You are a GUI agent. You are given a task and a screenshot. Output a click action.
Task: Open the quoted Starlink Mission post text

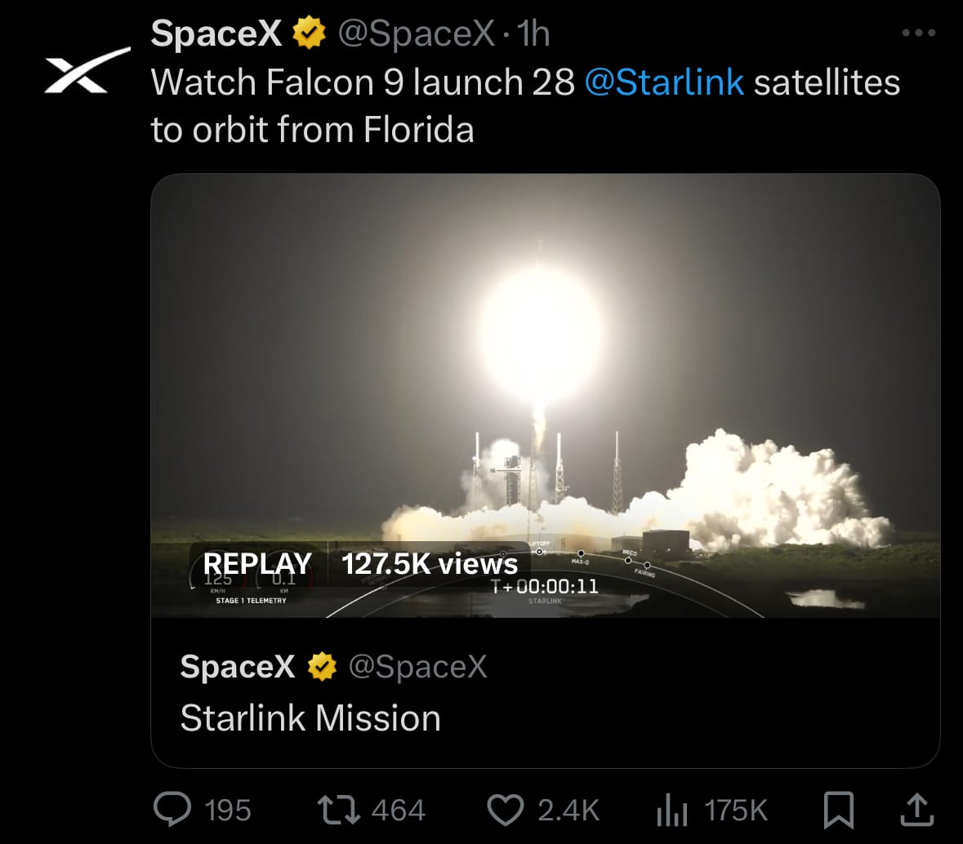[x=310, y=717]
